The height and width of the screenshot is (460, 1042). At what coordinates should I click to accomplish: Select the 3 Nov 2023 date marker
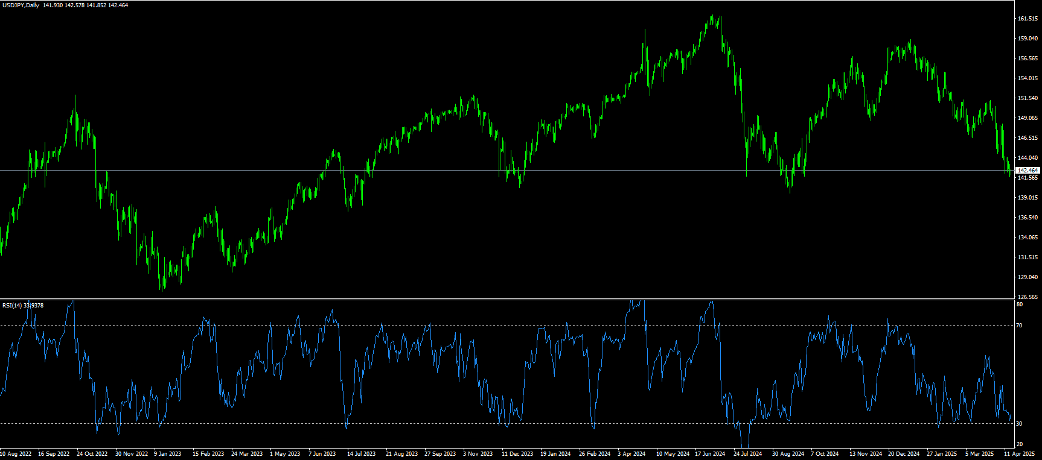478,454
